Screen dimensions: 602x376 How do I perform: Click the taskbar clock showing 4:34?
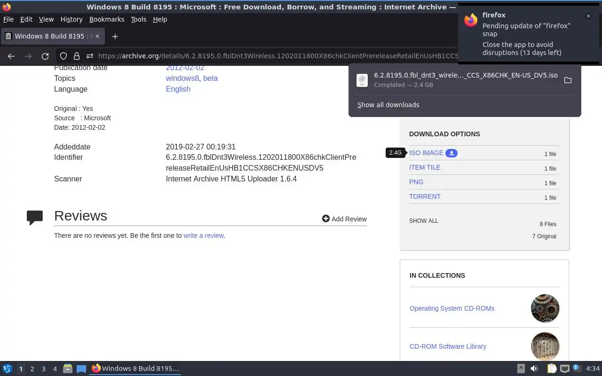[593, 369]
